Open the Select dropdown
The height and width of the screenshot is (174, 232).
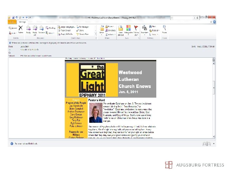(154, 34)
